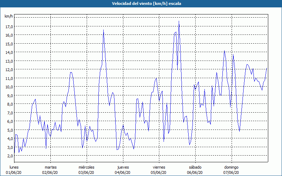Select the 'lunes' day label
Viewport: 282px width, 176px height.
(x=14, y=167)
